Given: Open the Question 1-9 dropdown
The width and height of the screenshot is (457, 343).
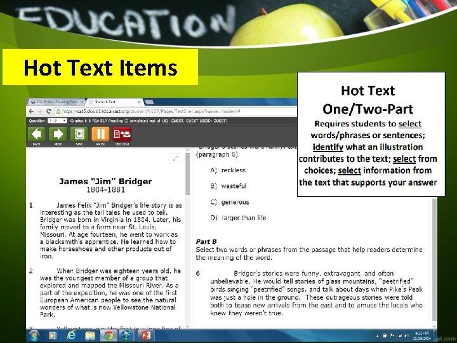Looking at the screenshot, I should [57, 121].
